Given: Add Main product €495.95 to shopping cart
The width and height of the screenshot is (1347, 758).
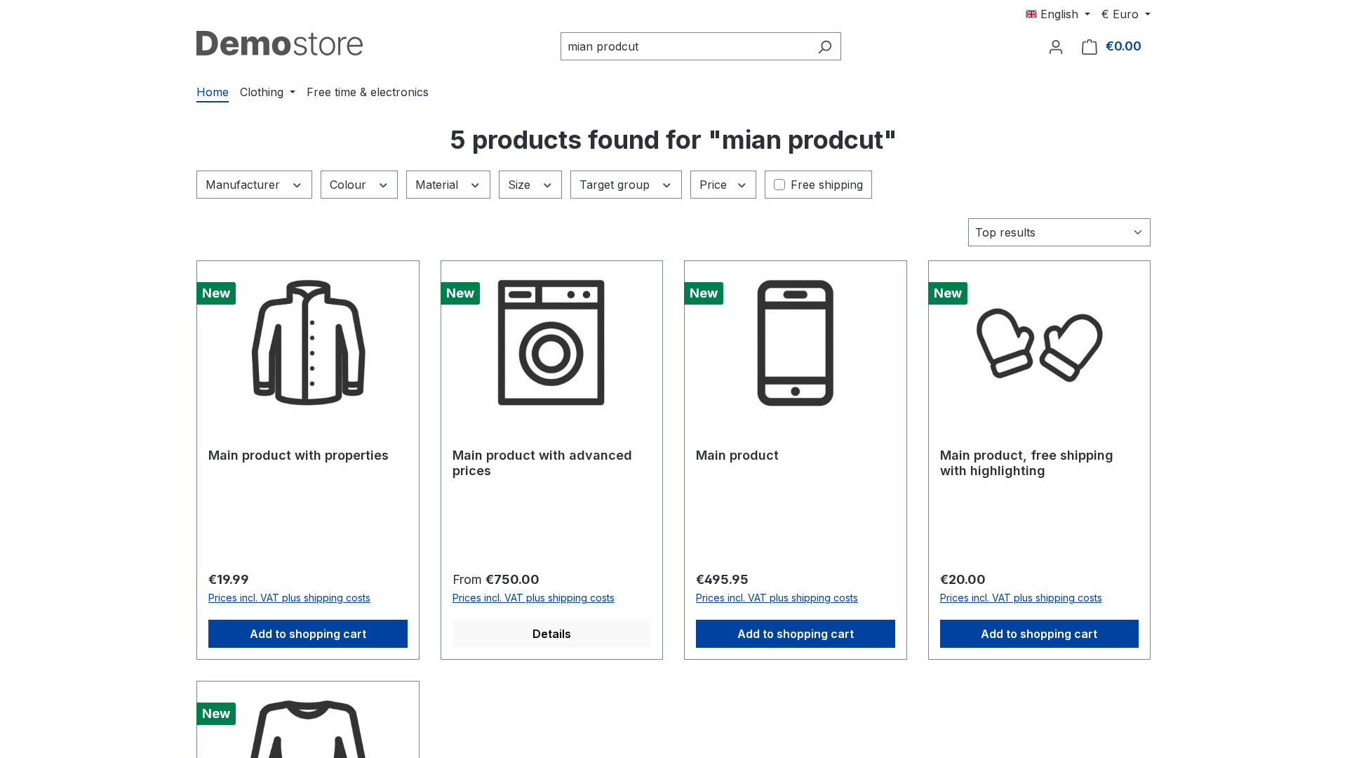Looking at the screenshot, I should pyautogui.click(x=795, y=634).
